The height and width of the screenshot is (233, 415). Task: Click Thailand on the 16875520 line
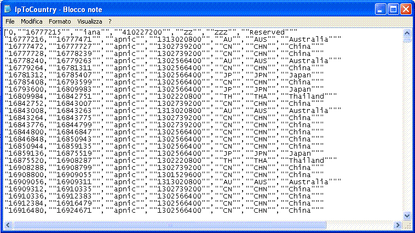pos(306,161)
